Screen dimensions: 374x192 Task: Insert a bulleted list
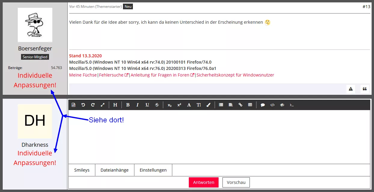tap(221, 105)
